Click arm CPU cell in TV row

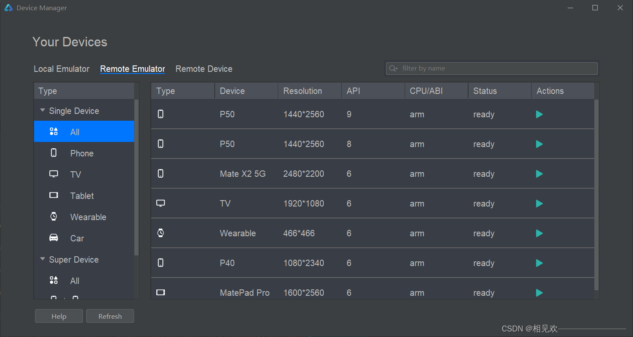(417, 204)
